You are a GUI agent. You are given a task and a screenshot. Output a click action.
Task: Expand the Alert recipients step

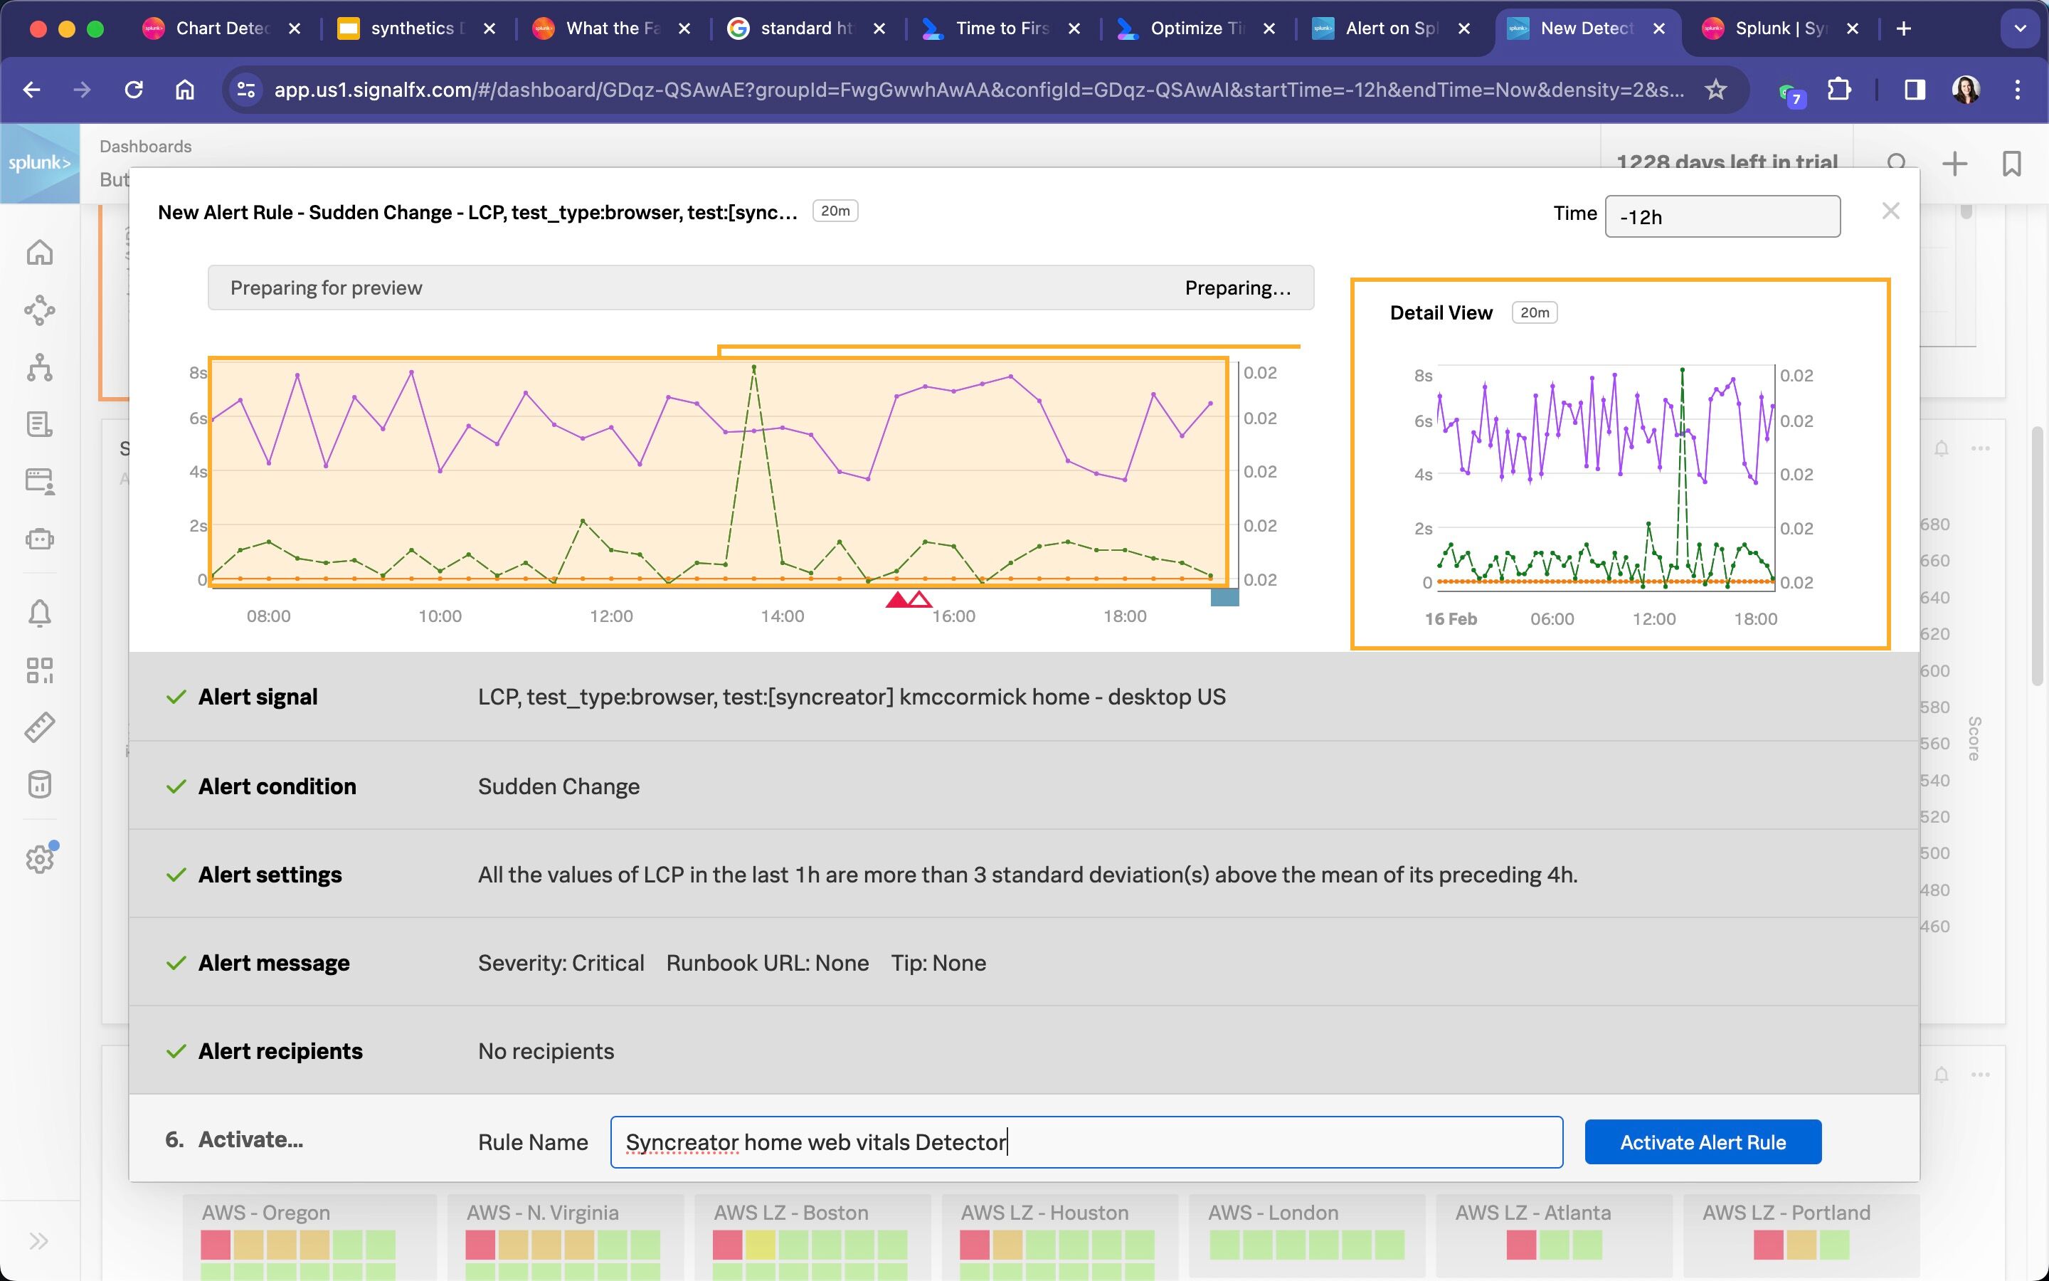click(x=1024, y=1050)
